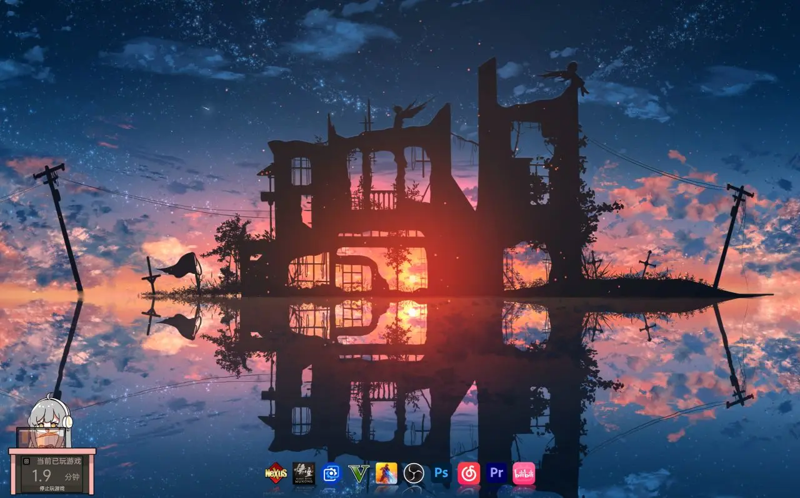Click the small icon in game-time widget

(26, 461)
